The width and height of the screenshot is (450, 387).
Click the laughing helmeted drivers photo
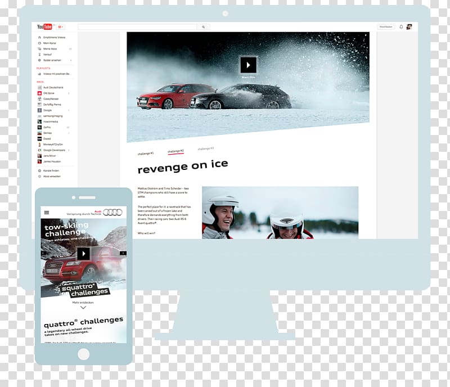[x=280, y=213]
